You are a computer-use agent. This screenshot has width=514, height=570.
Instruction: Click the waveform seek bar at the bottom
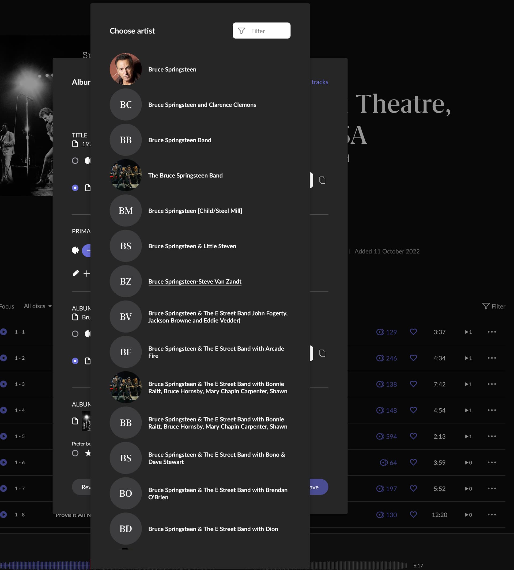[356, 565]
